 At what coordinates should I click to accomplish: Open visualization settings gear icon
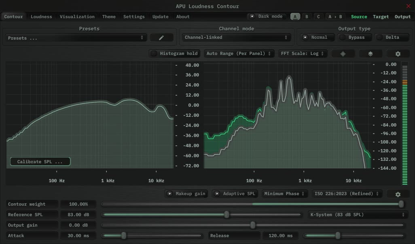[x=398, y=54]
